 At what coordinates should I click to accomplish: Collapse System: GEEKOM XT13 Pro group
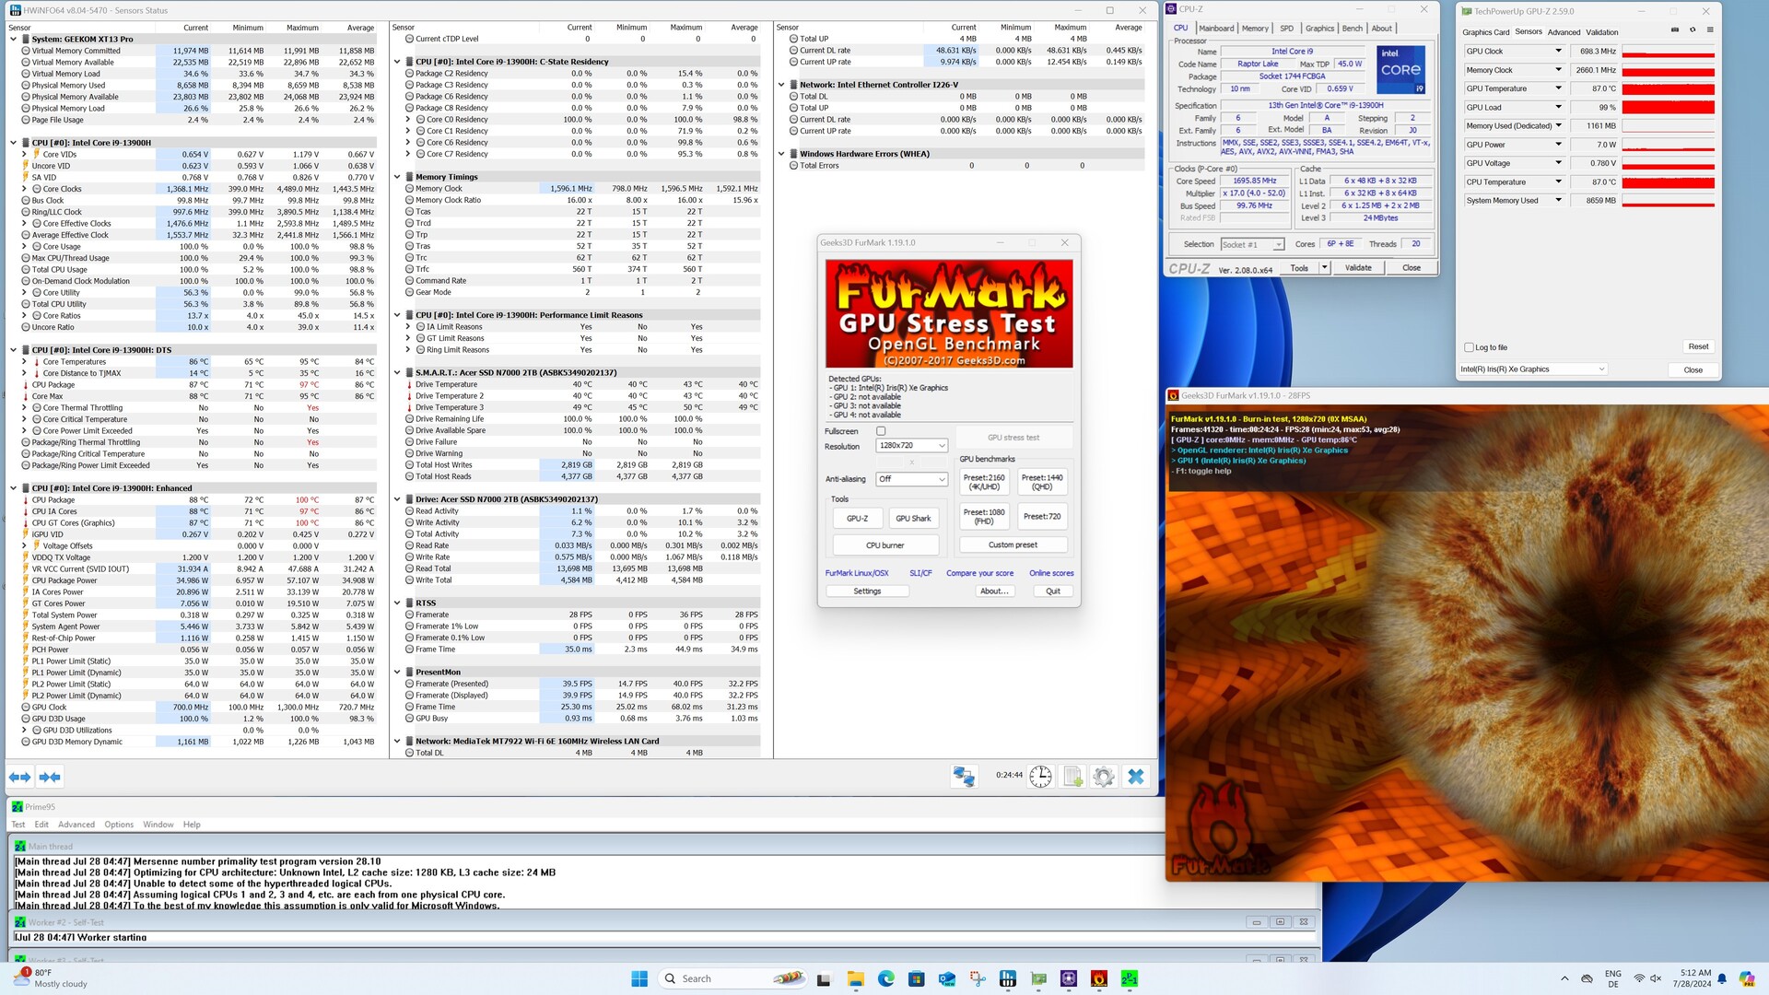pyautogui.click(x=13, y=39)
